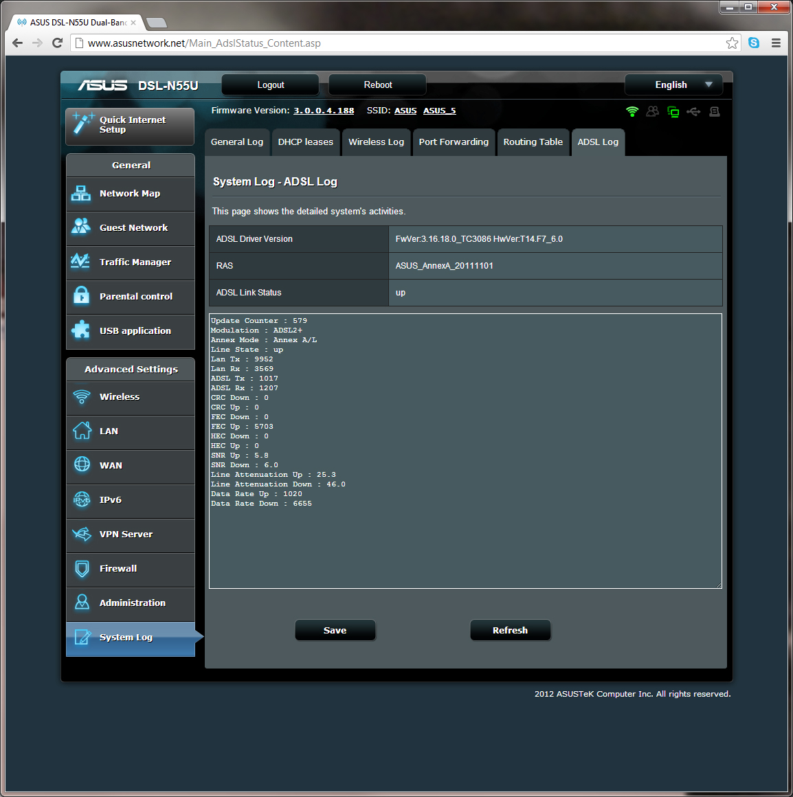The image size is (793, 797).
Task: Click the 'System Log - ADSL Log' heading
Action: click(275, 182)
